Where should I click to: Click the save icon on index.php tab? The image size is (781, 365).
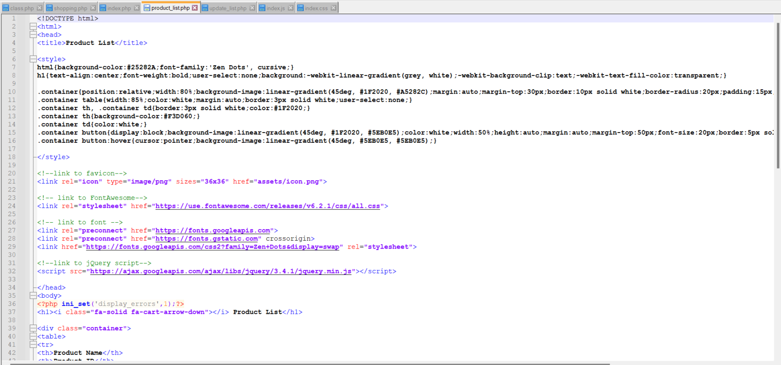pos(103,8)
